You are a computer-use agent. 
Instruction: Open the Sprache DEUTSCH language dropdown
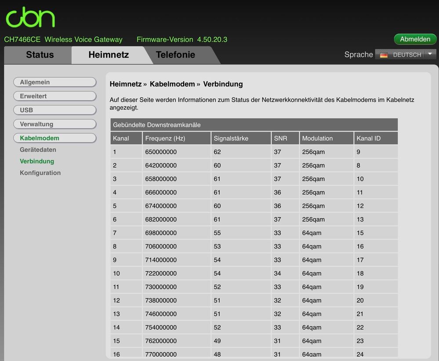(406, 55)
